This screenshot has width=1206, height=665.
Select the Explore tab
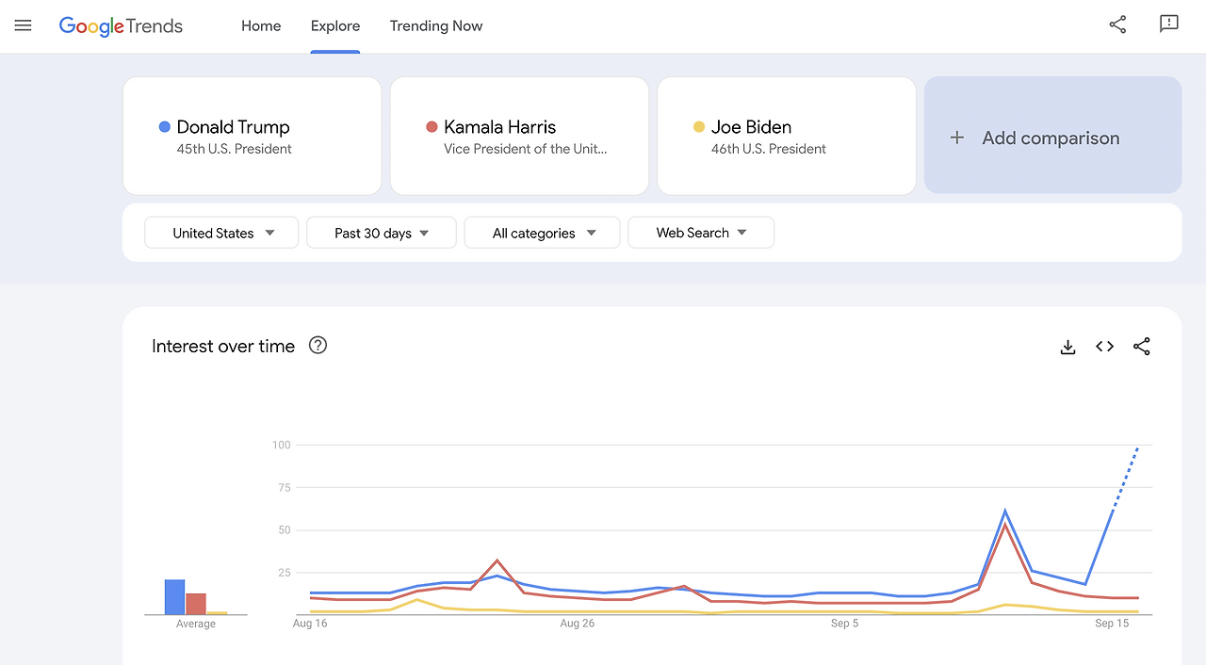pos(335,26)
